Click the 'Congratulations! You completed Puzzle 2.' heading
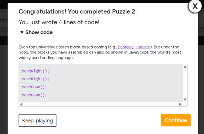The image size is (204, 134). pos(78,11)
